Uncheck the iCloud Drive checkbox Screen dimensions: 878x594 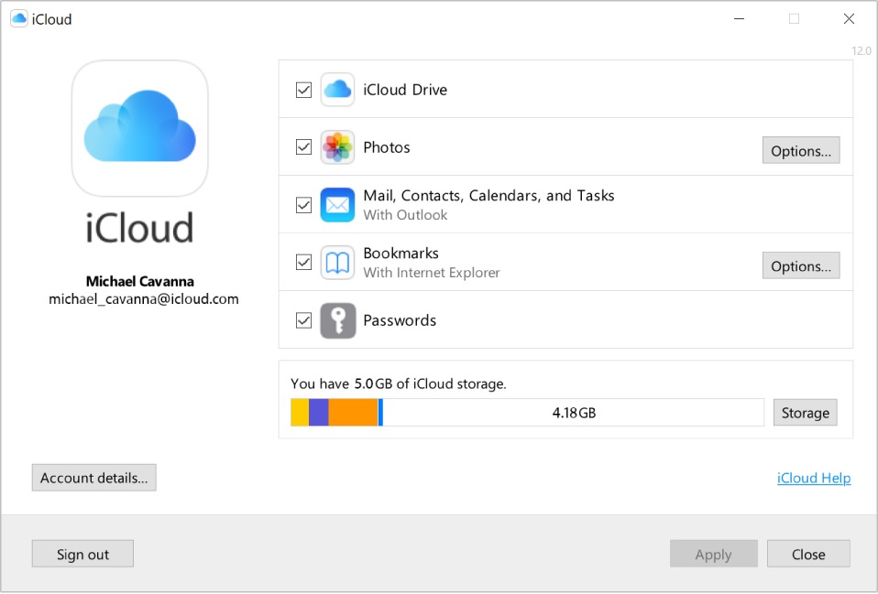coord(303,91)
